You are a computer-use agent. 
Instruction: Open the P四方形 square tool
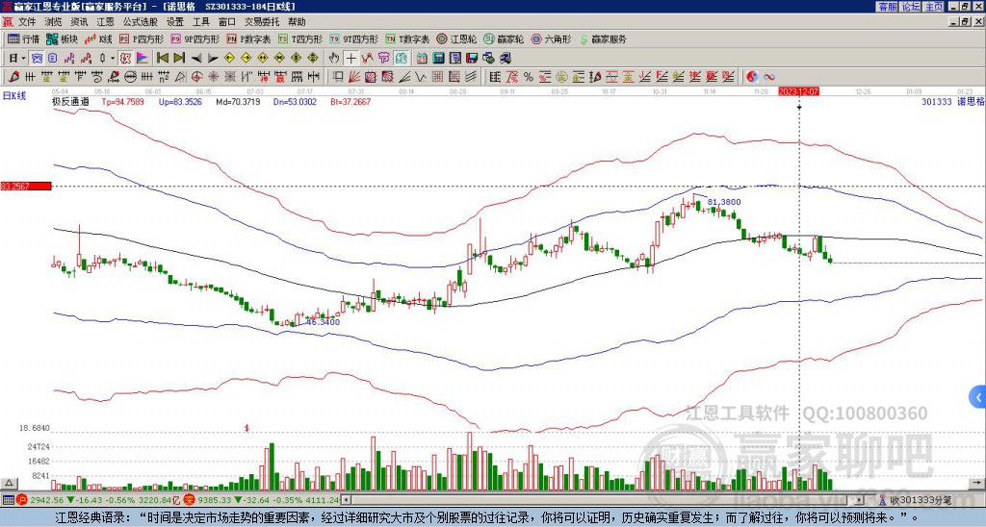(x=142, y=38)
